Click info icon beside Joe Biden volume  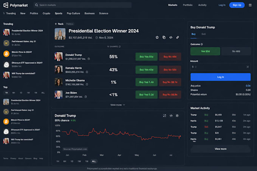pos(85,97)
